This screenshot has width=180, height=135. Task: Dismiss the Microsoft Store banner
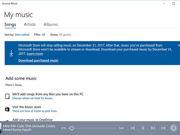pos(178,46)
